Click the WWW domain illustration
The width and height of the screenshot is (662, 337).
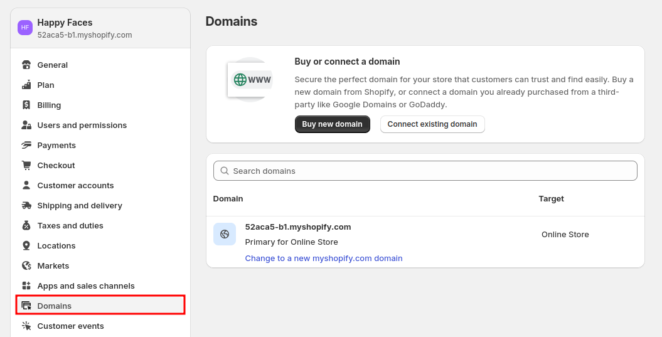[250, 80]
